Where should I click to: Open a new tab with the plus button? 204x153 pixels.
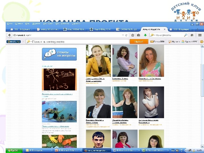tap(197, 29)
